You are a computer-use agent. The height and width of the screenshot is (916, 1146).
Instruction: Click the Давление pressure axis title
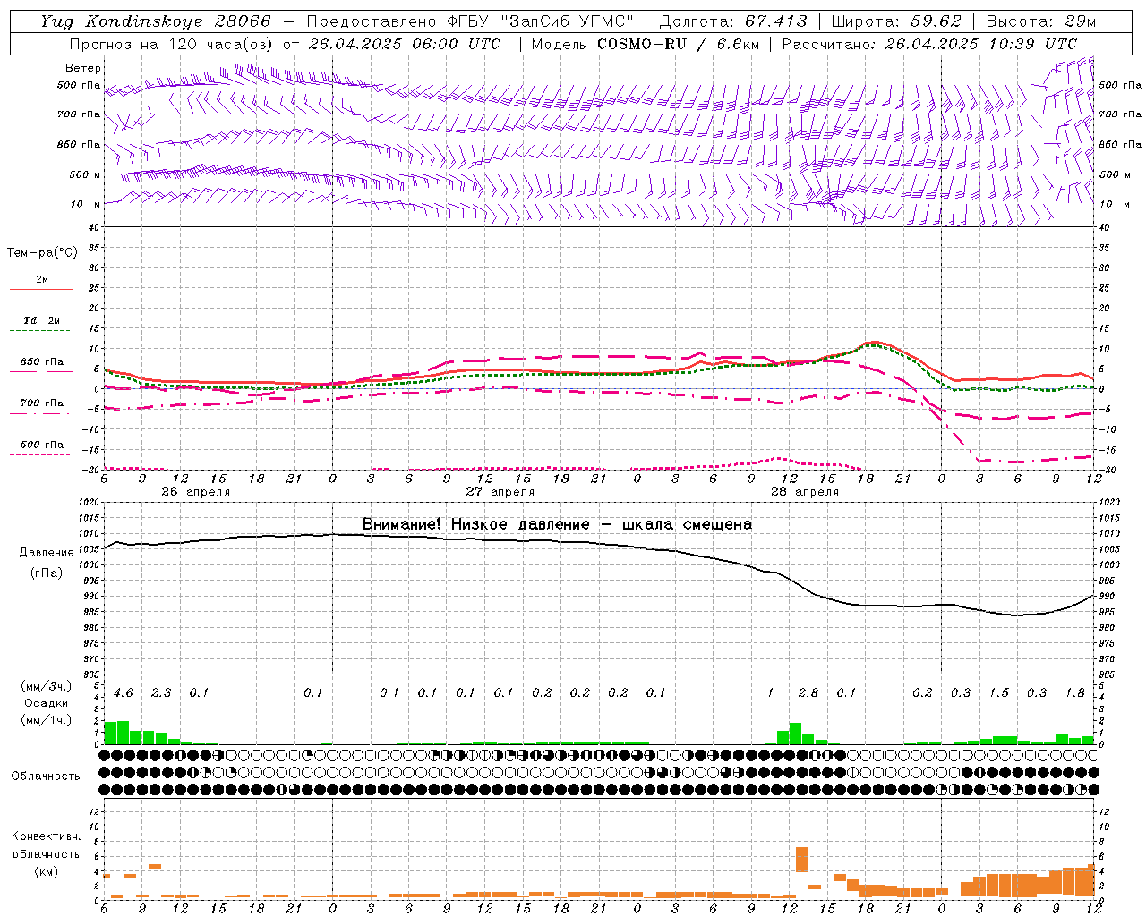coord(46,553)
